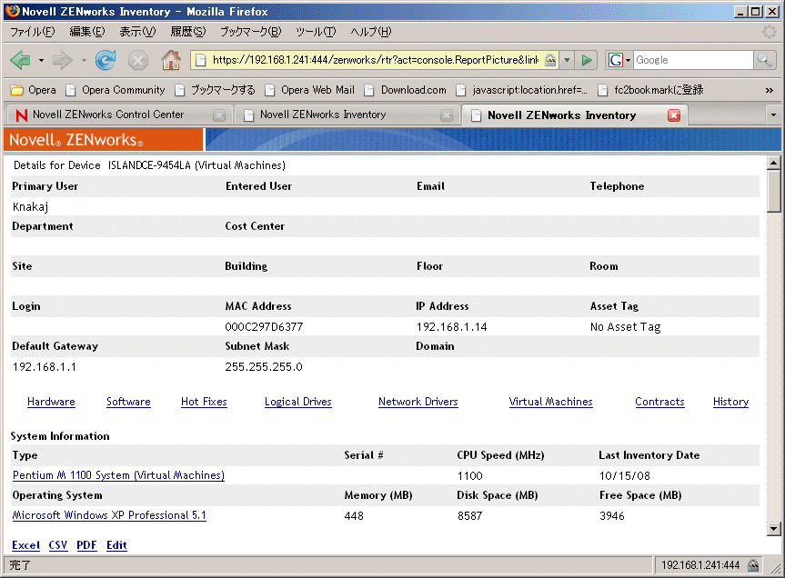The image size is (785, 578).
Task: Close the middle Novell ZENworks Inventory tab
Action: (447, 115)
